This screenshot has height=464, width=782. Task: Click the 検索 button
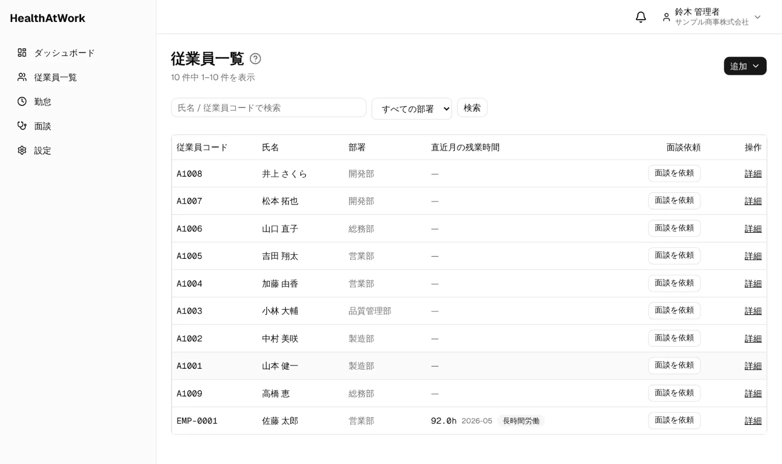point(472,108)
